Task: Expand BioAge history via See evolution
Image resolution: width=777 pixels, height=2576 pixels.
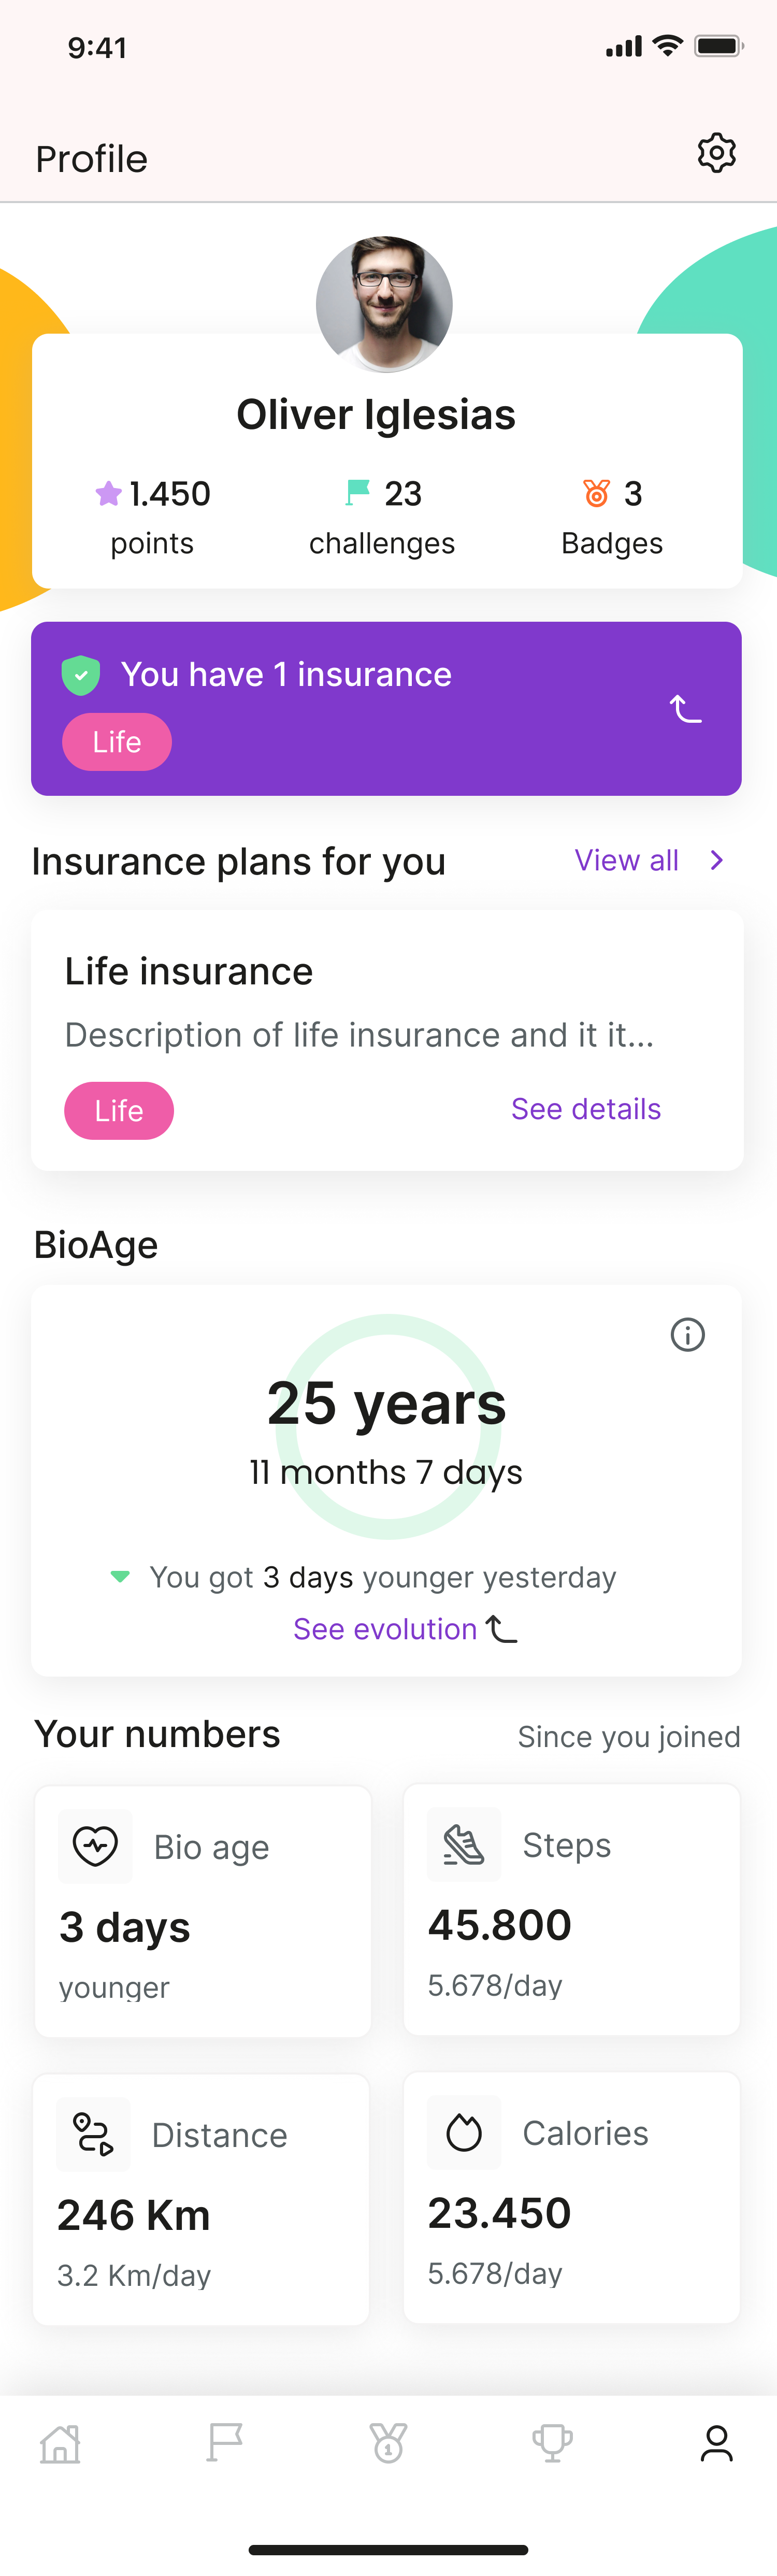Action: (x=391, y=1629)
